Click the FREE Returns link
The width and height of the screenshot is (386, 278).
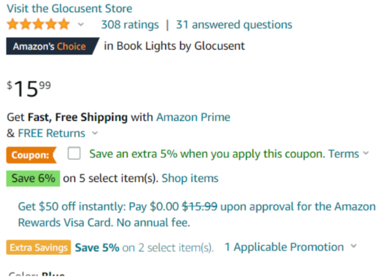click(51, 134)
